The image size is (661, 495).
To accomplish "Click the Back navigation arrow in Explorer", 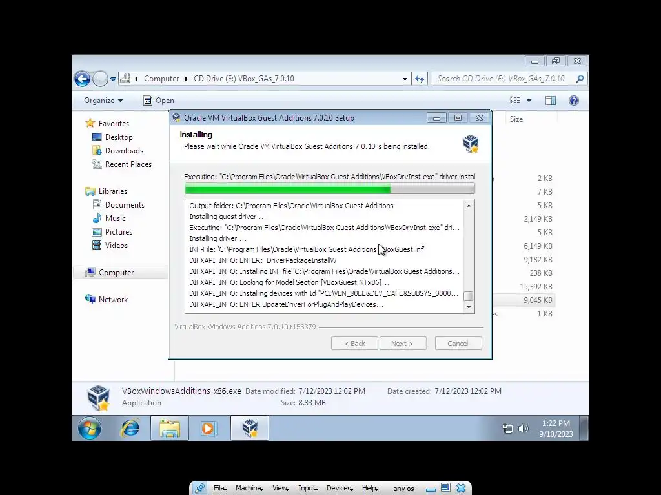I will 82,79.
